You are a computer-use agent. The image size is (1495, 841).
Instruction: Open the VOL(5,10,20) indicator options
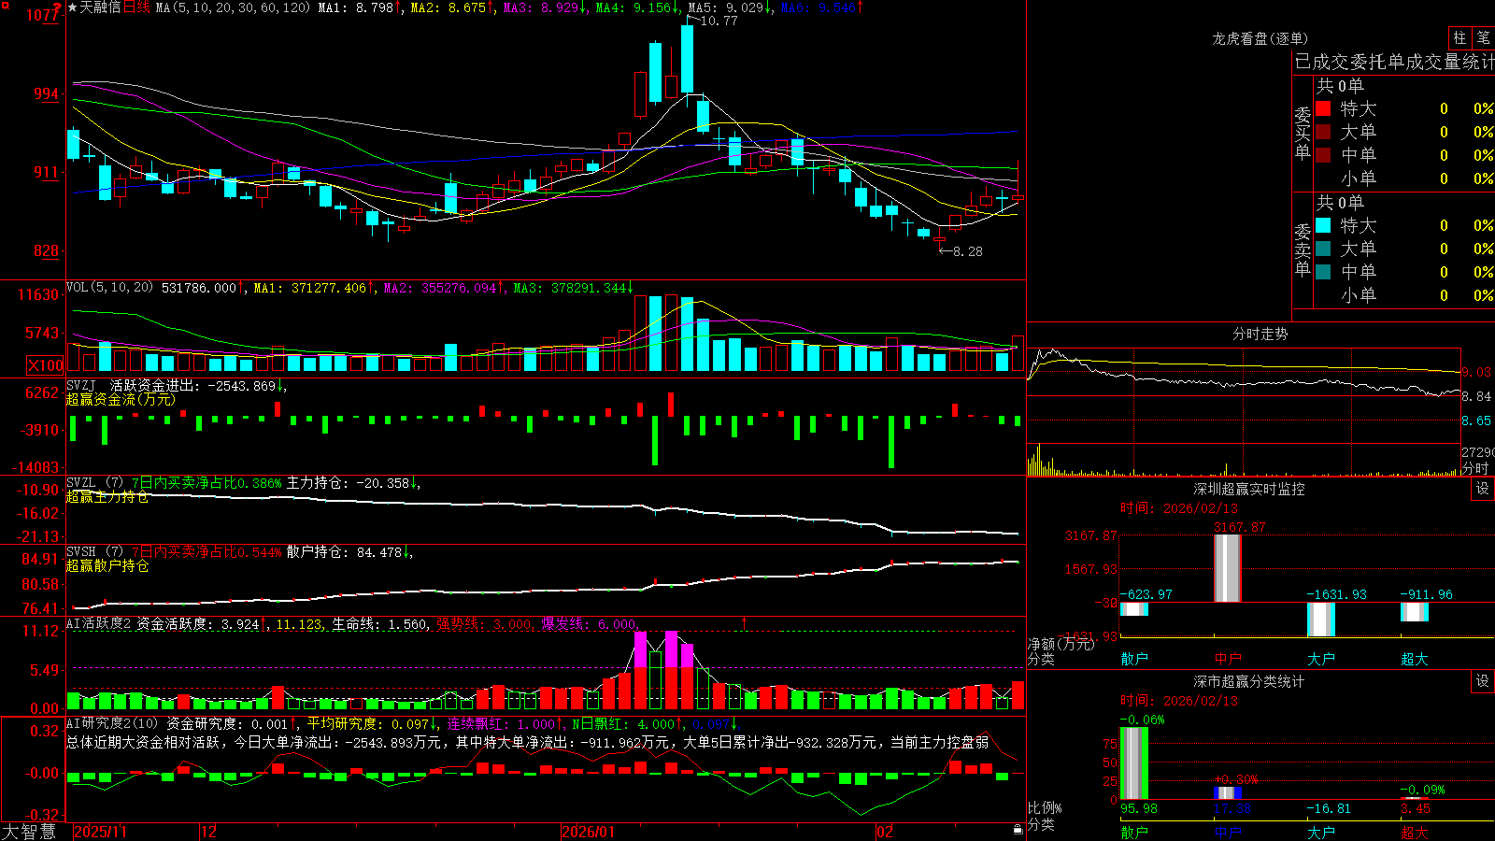coord(109,288)
